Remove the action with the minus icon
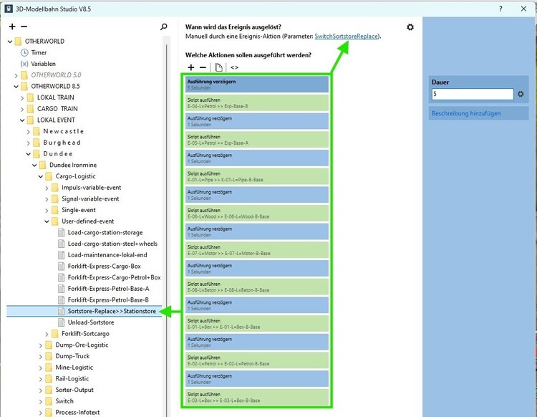537x417 pixels. [x=203, y=67]
